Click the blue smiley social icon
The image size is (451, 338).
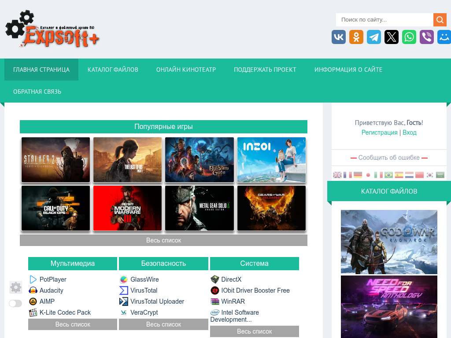click(444, 37)
